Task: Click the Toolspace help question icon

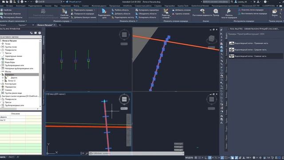Action: tap(39, 33)
